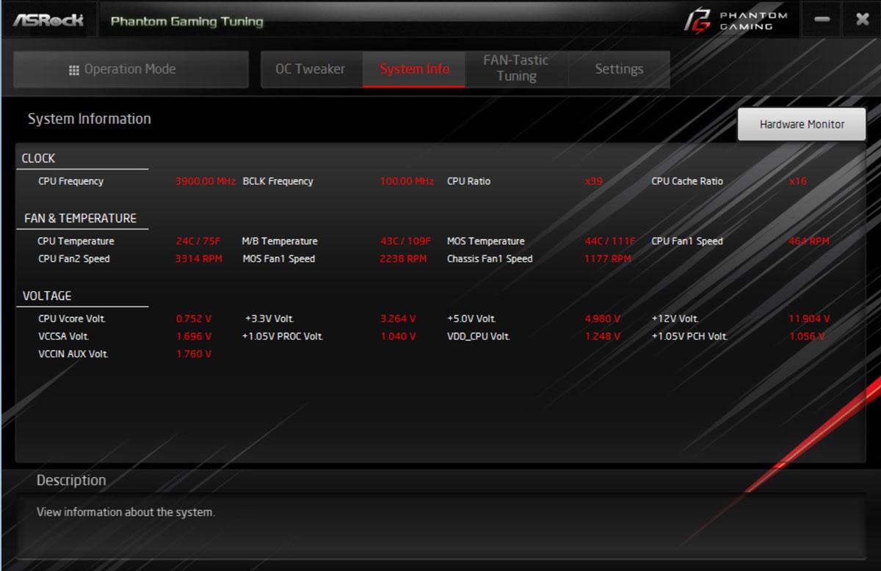Click the FAN & TEMPERATURE section heading

(79, 219)
